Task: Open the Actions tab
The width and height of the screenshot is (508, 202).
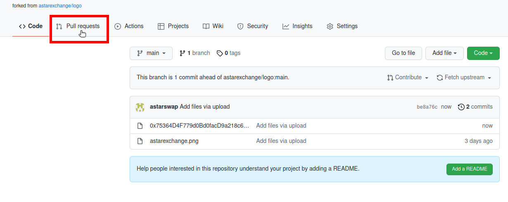Action: 129,26
